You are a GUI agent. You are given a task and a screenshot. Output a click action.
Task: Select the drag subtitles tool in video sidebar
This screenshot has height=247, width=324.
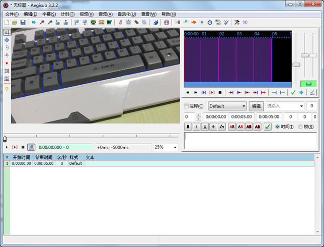7,39
